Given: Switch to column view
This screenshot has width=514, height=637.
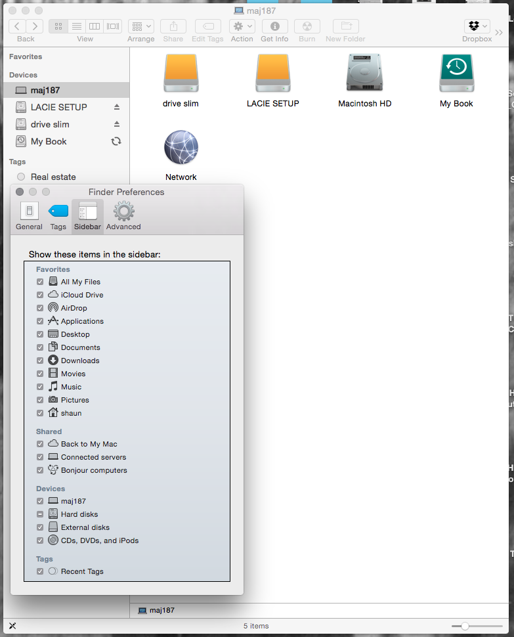Looking at the screenshot, I should pos(95,26).
